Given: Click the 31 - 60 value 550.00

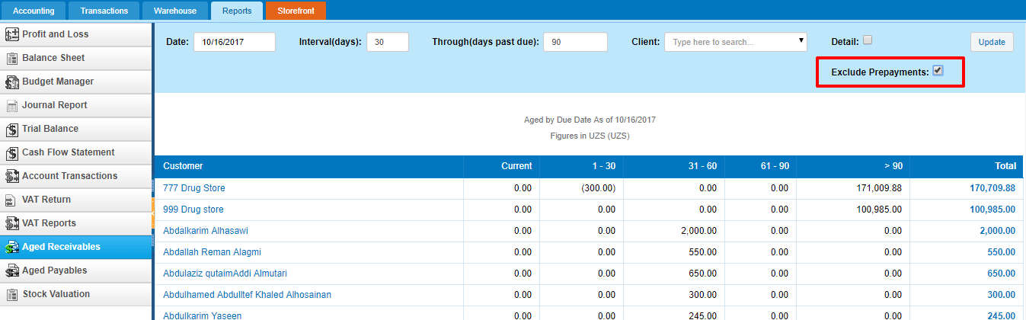Looking at the screenshot, I should coord(705,252).
